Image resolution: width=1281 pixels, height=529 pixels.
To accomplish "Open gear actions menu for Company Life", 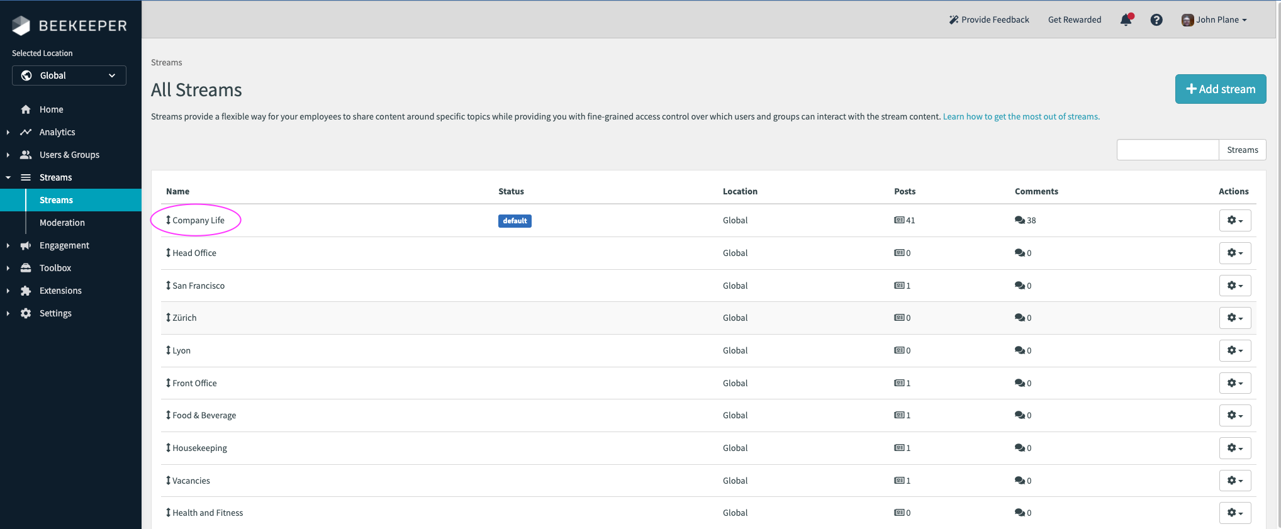I will [x=1234, y=221].
